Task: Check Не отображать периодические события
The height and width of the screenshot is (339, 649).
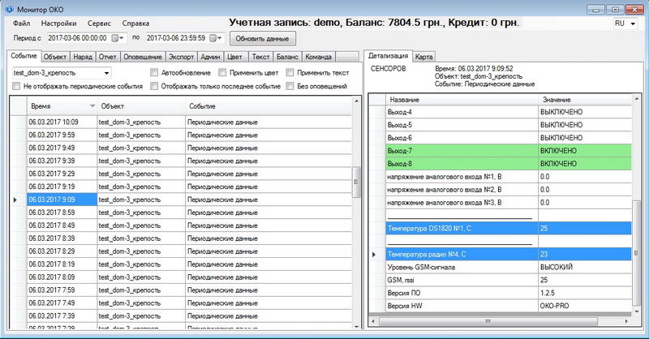Action: [16, 86]
